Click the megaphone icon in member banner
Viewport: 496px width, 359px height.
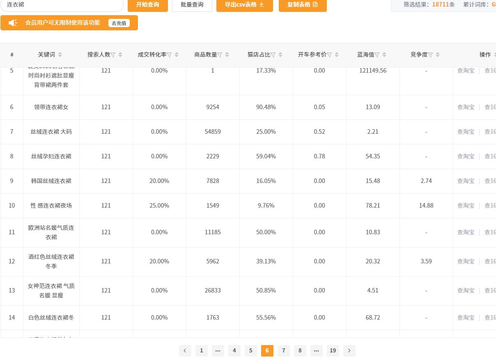pyautogui.click(x=13, y=23)
